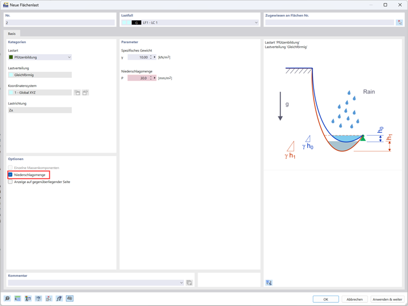Click the black G load case color swatch

(136, 23)
